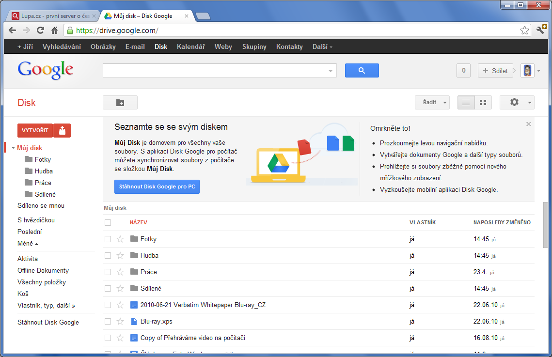Click the red upload icon button
The width and height of the screenshot is (552, 357).
point(63,130)
